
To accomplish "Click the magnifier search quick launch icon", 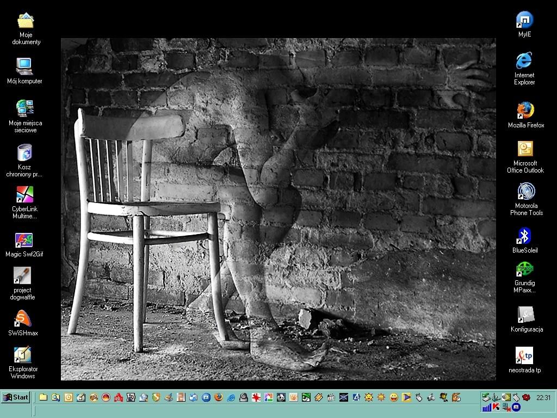I will (56, 397).
